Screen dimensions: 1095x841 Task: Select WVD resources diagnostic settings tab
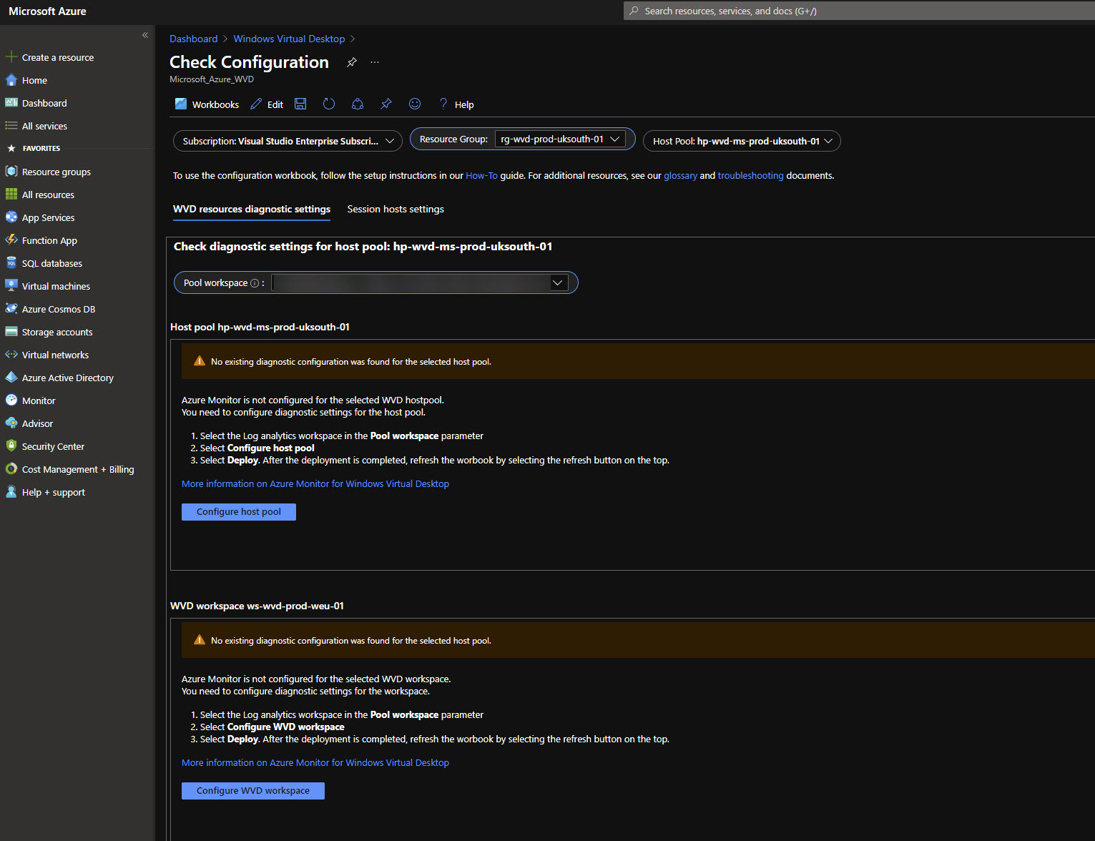tap(252, 209)
